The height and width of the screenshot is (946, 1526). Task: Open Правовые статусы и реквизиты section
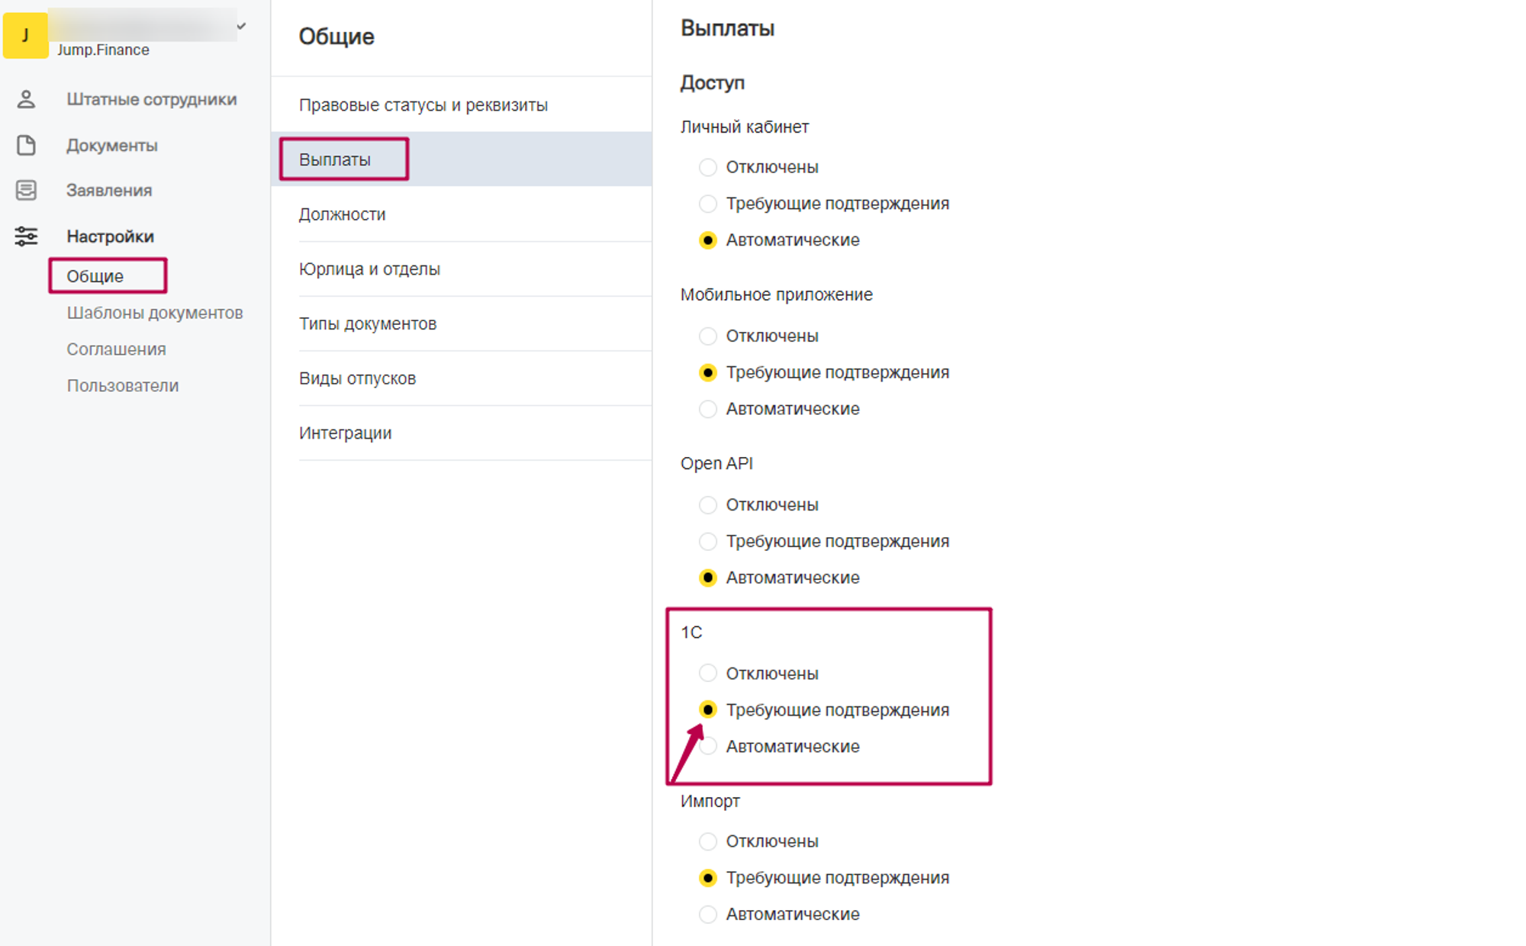[423, 105]
